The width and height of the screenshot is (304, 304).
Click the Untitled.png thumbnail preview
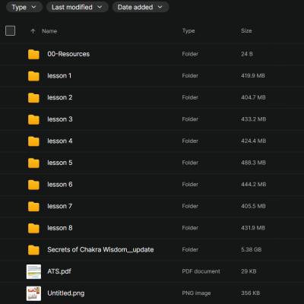[x=33, y=293]
